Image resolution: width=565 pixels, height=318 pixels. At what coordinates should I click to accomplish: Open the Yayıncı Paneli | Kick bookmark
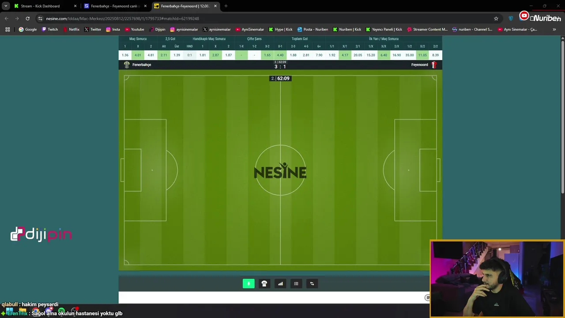tap(384, 30)
